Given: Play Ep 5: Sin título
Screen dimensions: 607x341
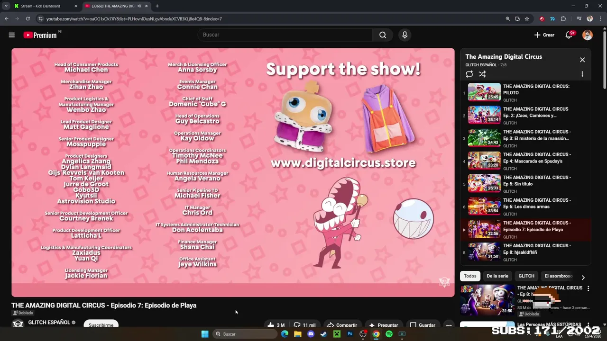Looking at the screenshot, I should pos(525,184).
